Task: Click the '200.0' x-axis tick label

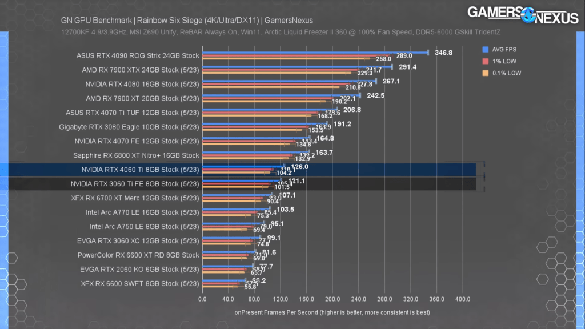Action: 332,299
